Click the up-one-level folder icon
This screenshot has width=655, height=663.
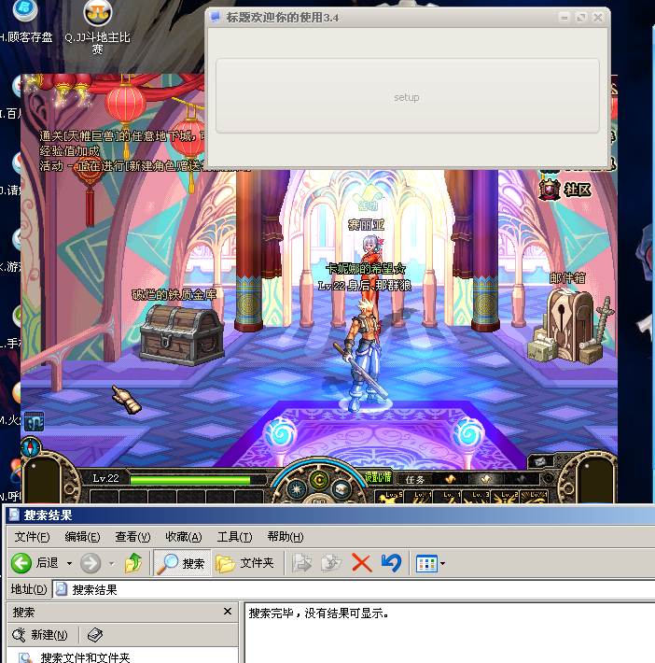tap(133, 563)
